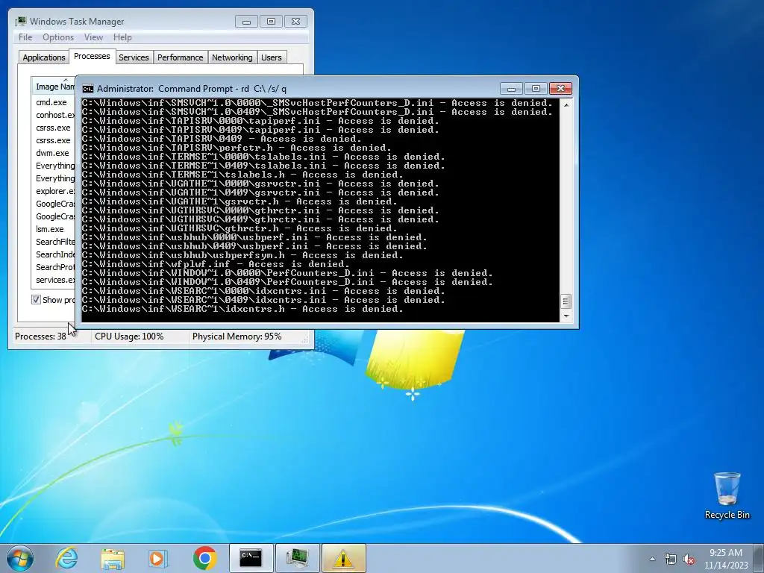The image size is (764, 573).
Task: Click Command Prompt scrollbar down arrow
Action: tap(566, 316)
